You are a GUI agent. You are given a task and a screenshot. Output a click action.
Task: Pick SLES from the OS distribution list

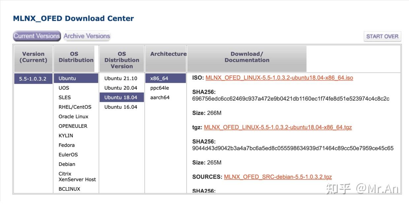65,97
